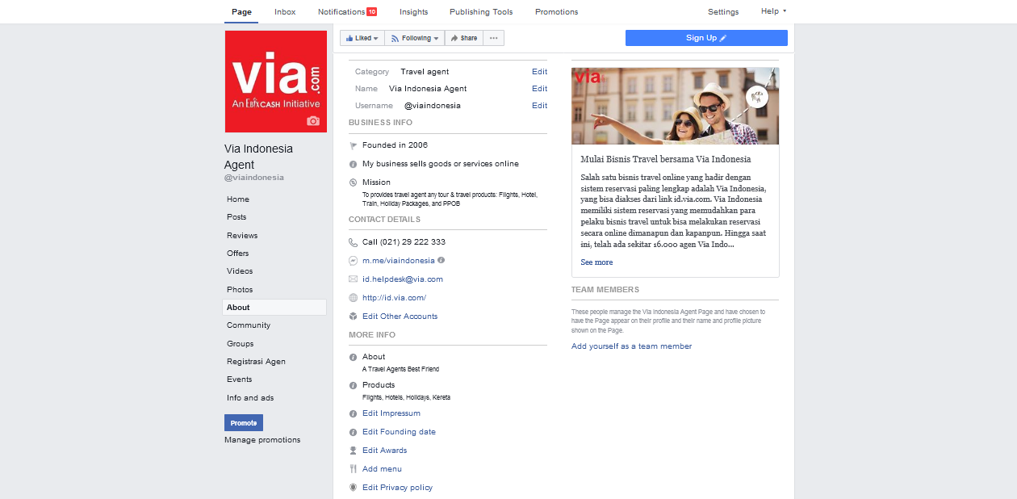Select About in the sidebar
This screenshot has width=1017, height=499.
pos(274,308)
